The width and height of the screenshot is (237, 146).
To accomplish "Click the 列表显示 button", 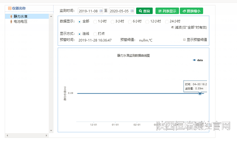I will [x=167, y=11].
